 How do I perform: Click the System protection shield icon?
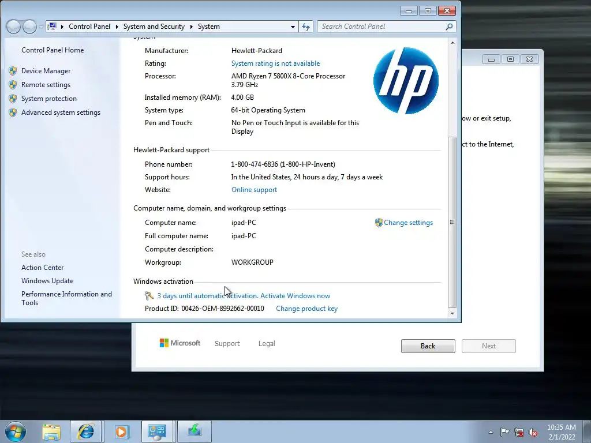pos(13,98)
